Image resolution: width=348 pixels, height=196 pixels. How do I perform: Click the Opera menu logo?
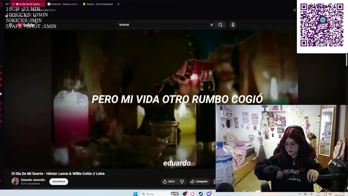[1, 4]
